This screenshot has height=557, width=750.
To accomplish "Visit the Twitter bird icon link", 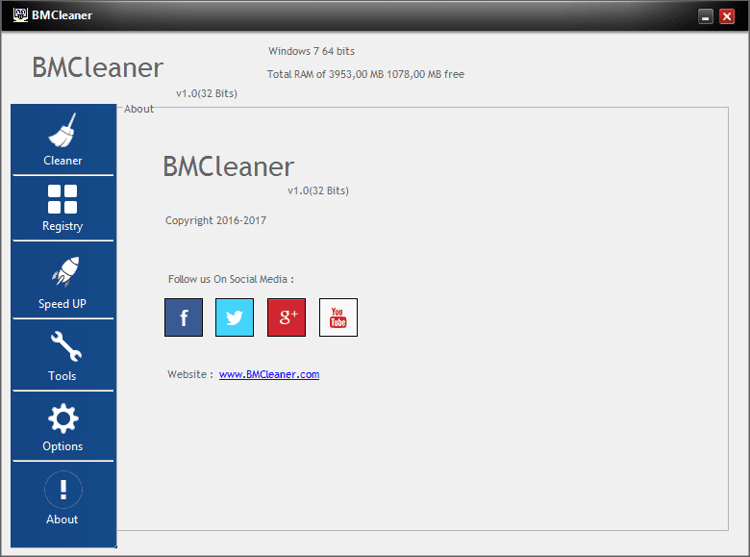I will pyautogui.click(x=235, y=317).
